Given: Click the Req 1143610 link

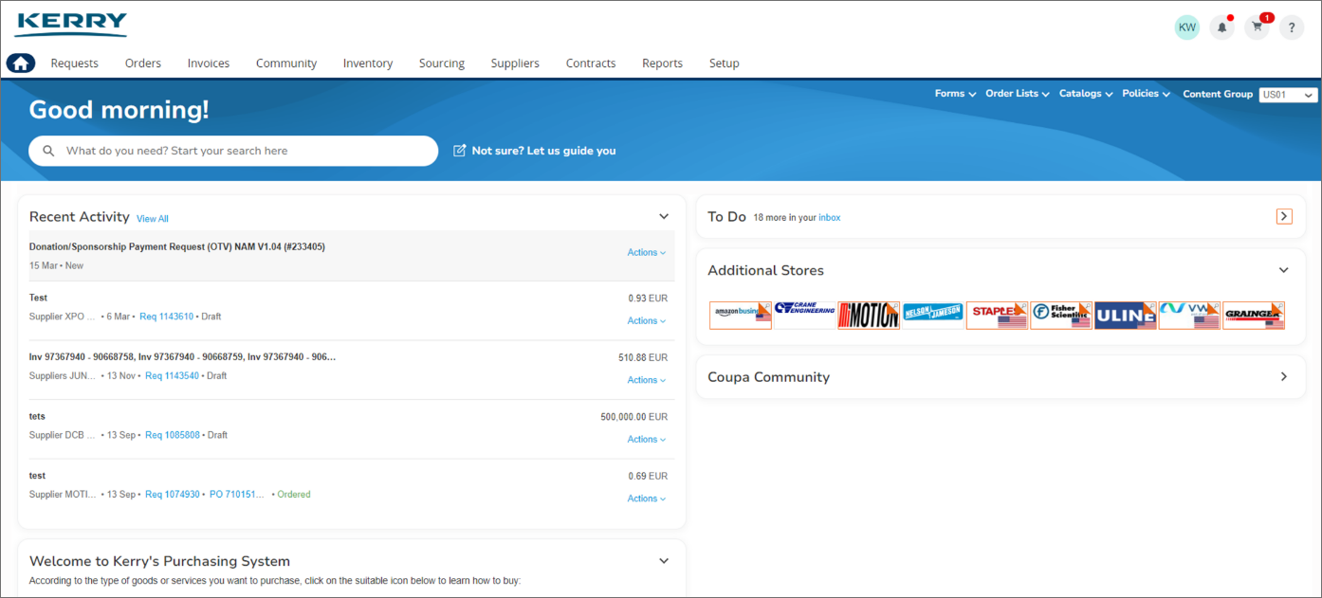Looking at the screenshot, I should [x=166, y=317].
